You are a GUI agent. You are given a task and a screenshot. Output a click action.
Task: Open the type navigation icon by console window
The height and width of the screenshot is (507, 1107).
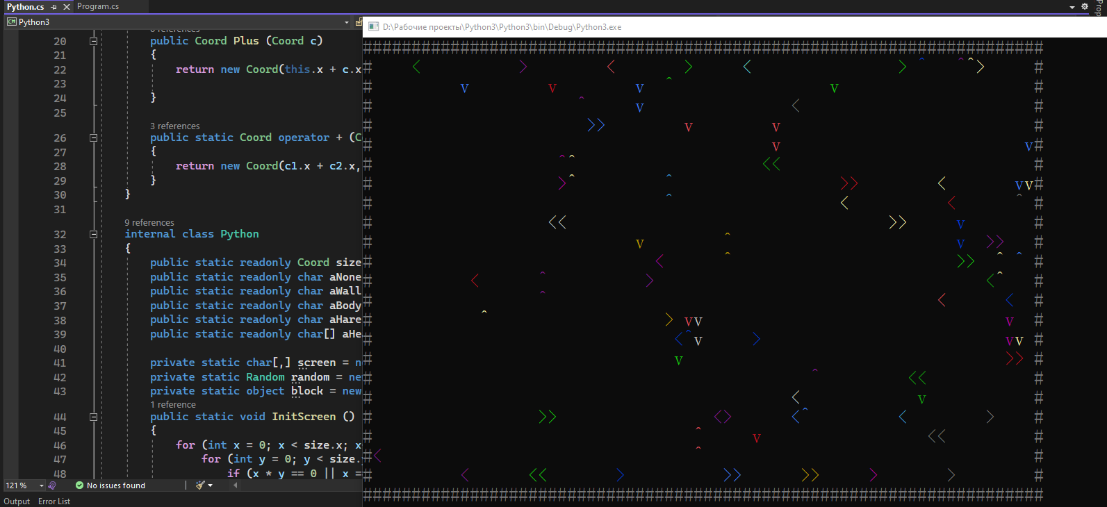point(359,22)
